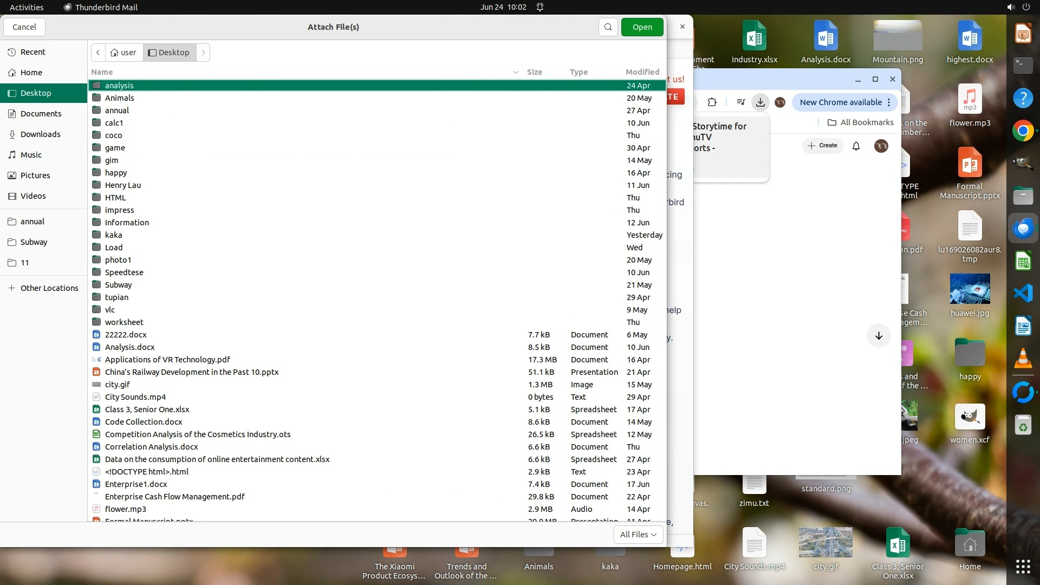Viewport: 1040px width, 585px height.
Task: Select Downloads in the sidebar
Action: (x=40, y=134)
